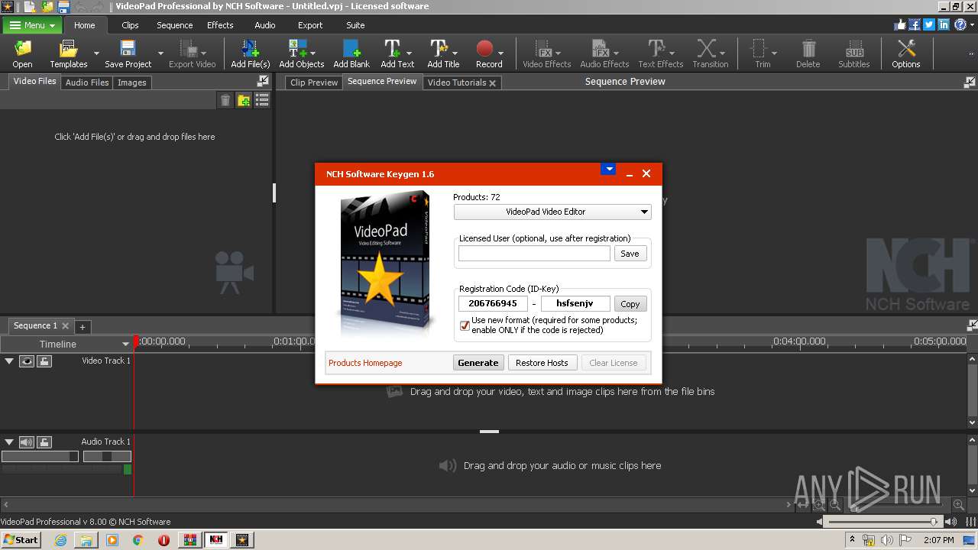Switch to the Clip Preview tab
Image resolution: width=978 pixels, height=550 pixels.
point(314,82)
